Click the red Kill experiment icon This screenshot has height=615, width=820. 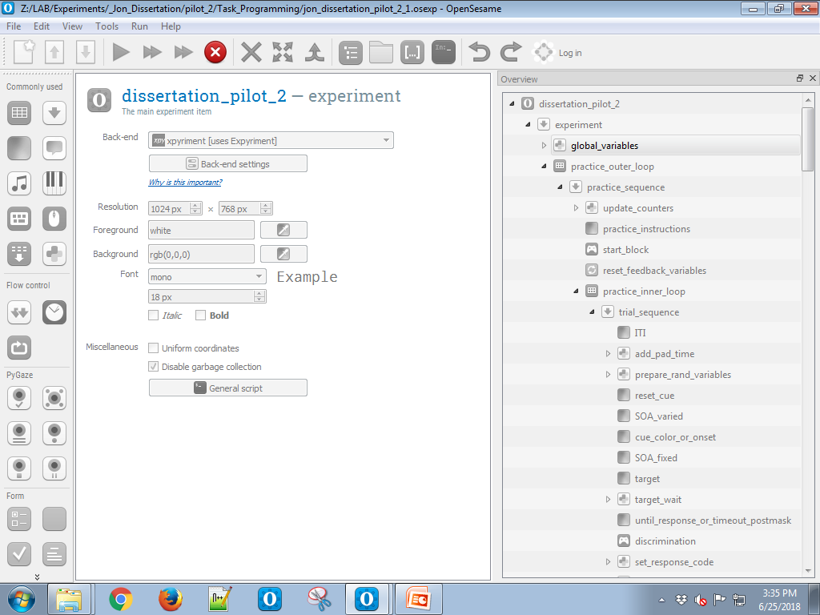tap(215, 52)
